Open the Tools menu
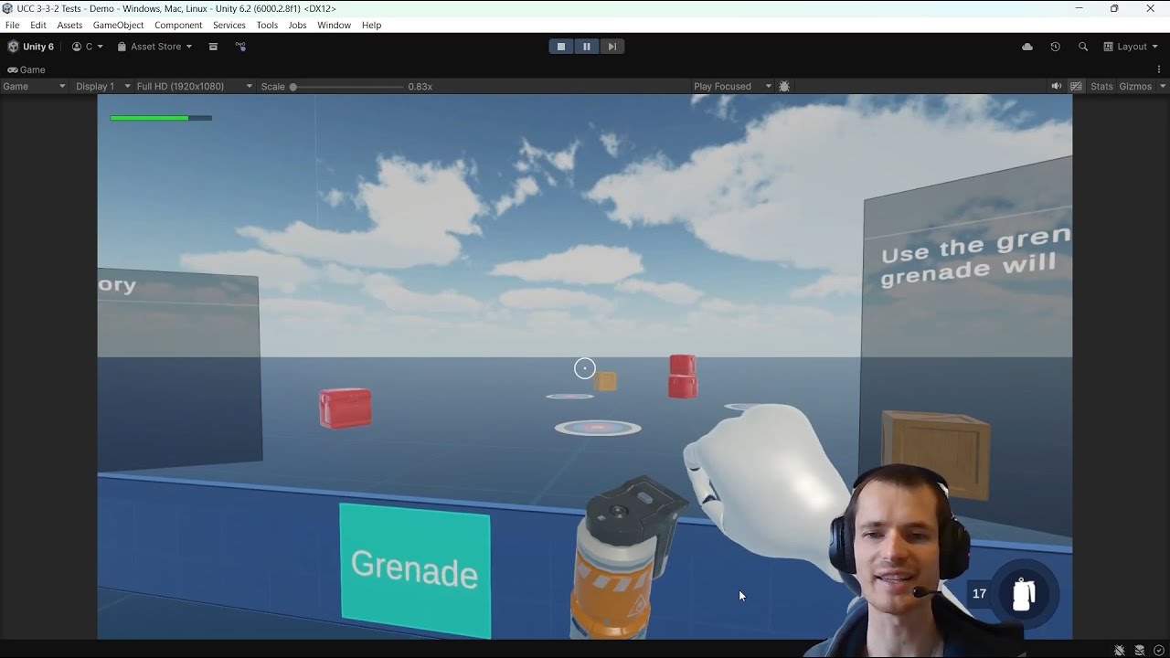This screenshot has height=658, width=1170. click(x=267, y=25)
